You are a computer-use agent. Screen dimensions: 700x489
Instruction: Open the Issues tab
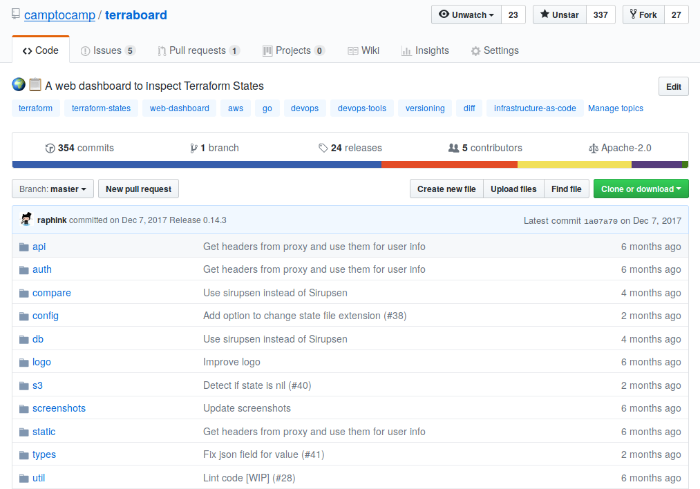pos(108,50)
